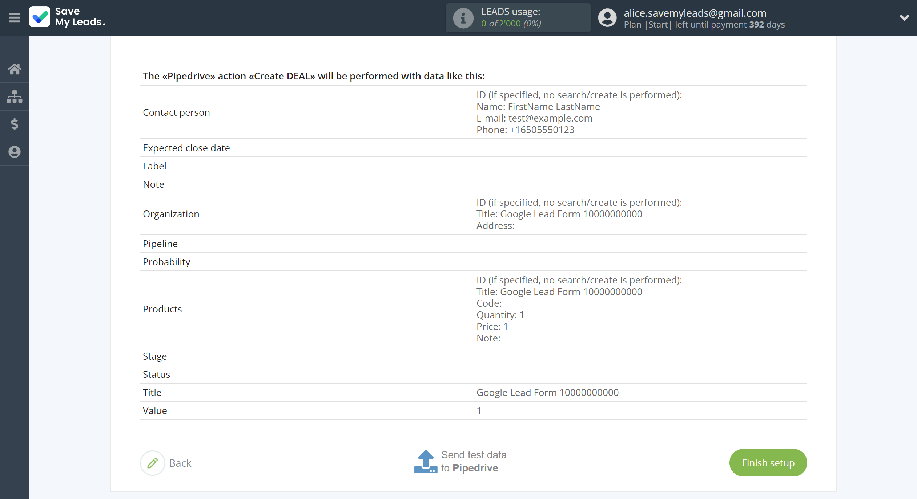Select the Note row label

153,184
